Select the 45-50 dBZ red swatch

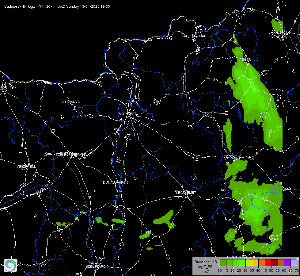268,263
